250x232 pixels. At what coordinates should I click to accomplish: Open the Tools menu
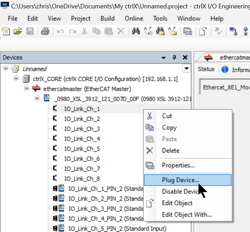coord(160,19)
